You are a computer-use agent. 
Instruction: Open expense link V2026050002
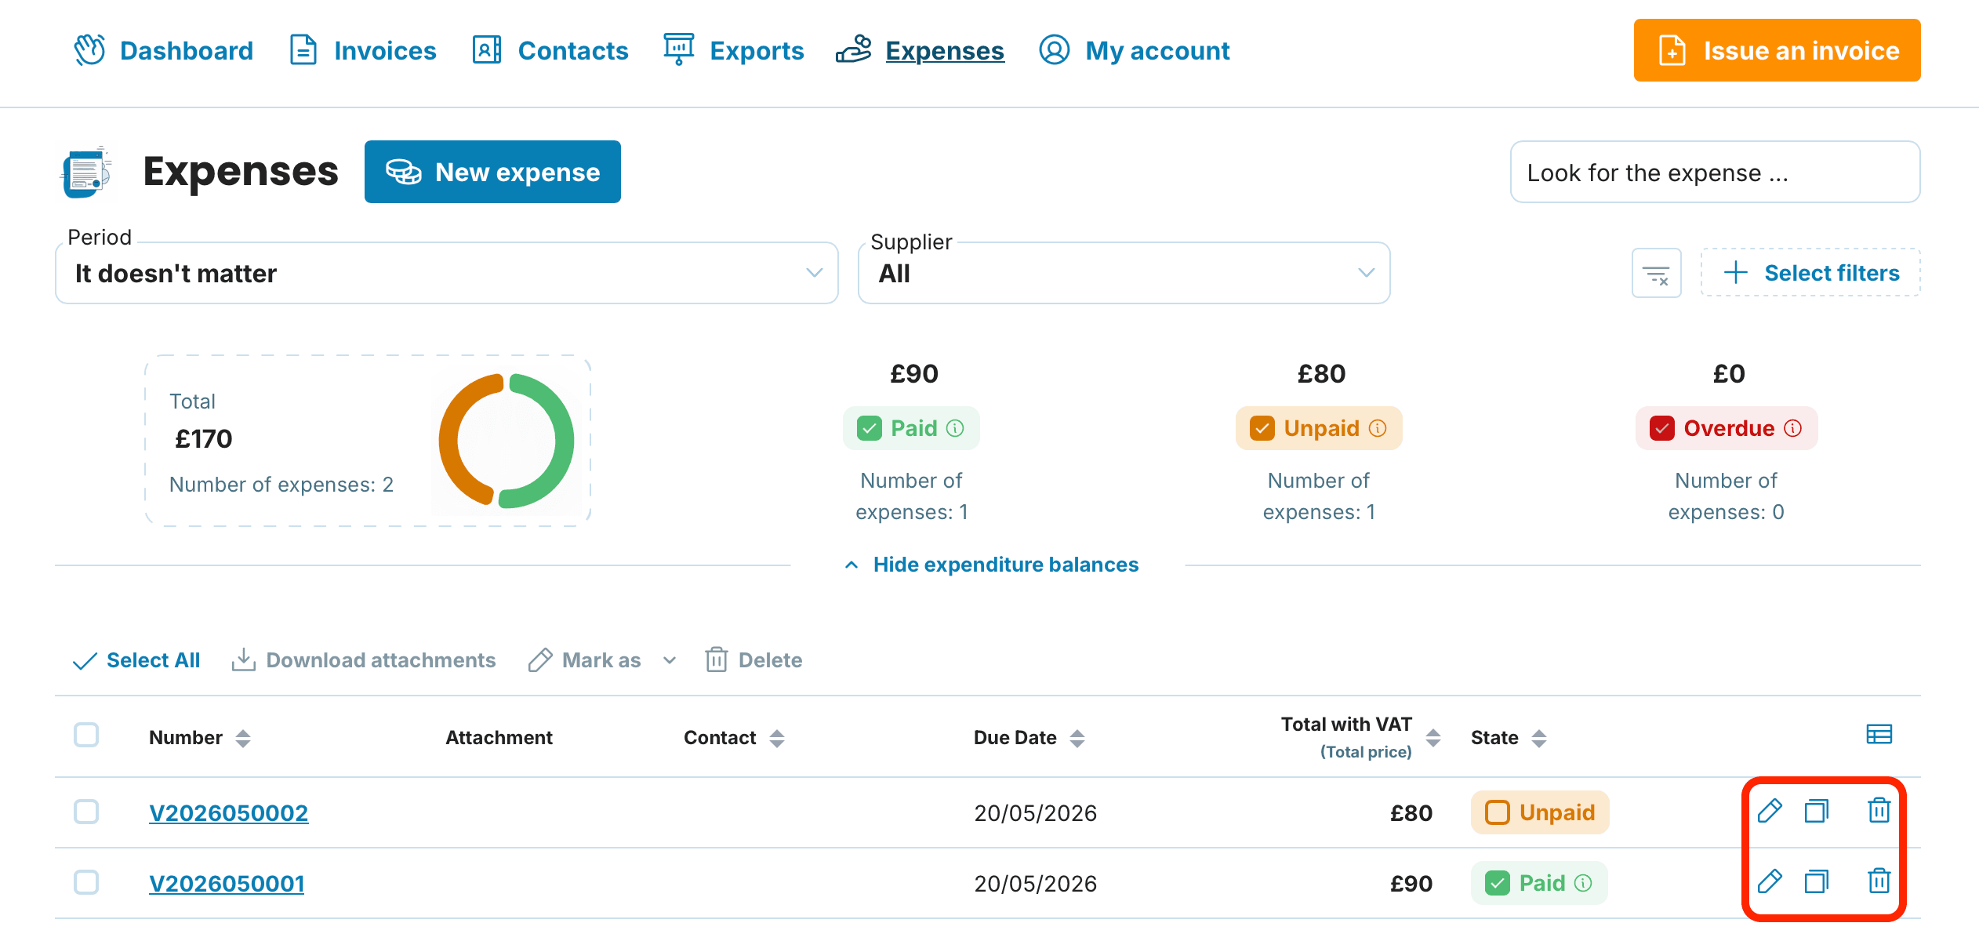coord(229,812)
